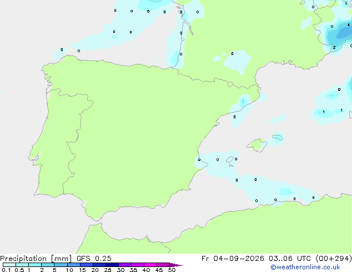Click the 'GFS 0.25' model label
Viewport: 352px width, 272px height.
point(94,259)
